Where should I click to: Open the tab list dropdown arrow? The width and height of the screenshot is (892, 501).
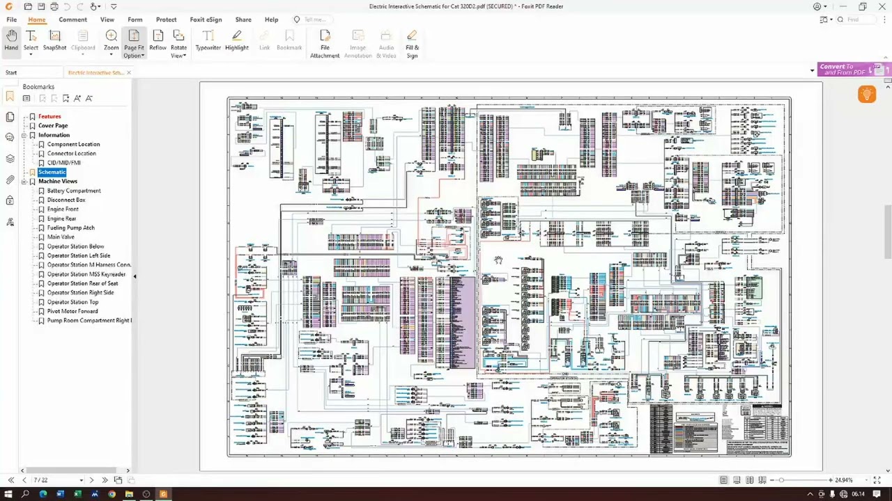812,71
